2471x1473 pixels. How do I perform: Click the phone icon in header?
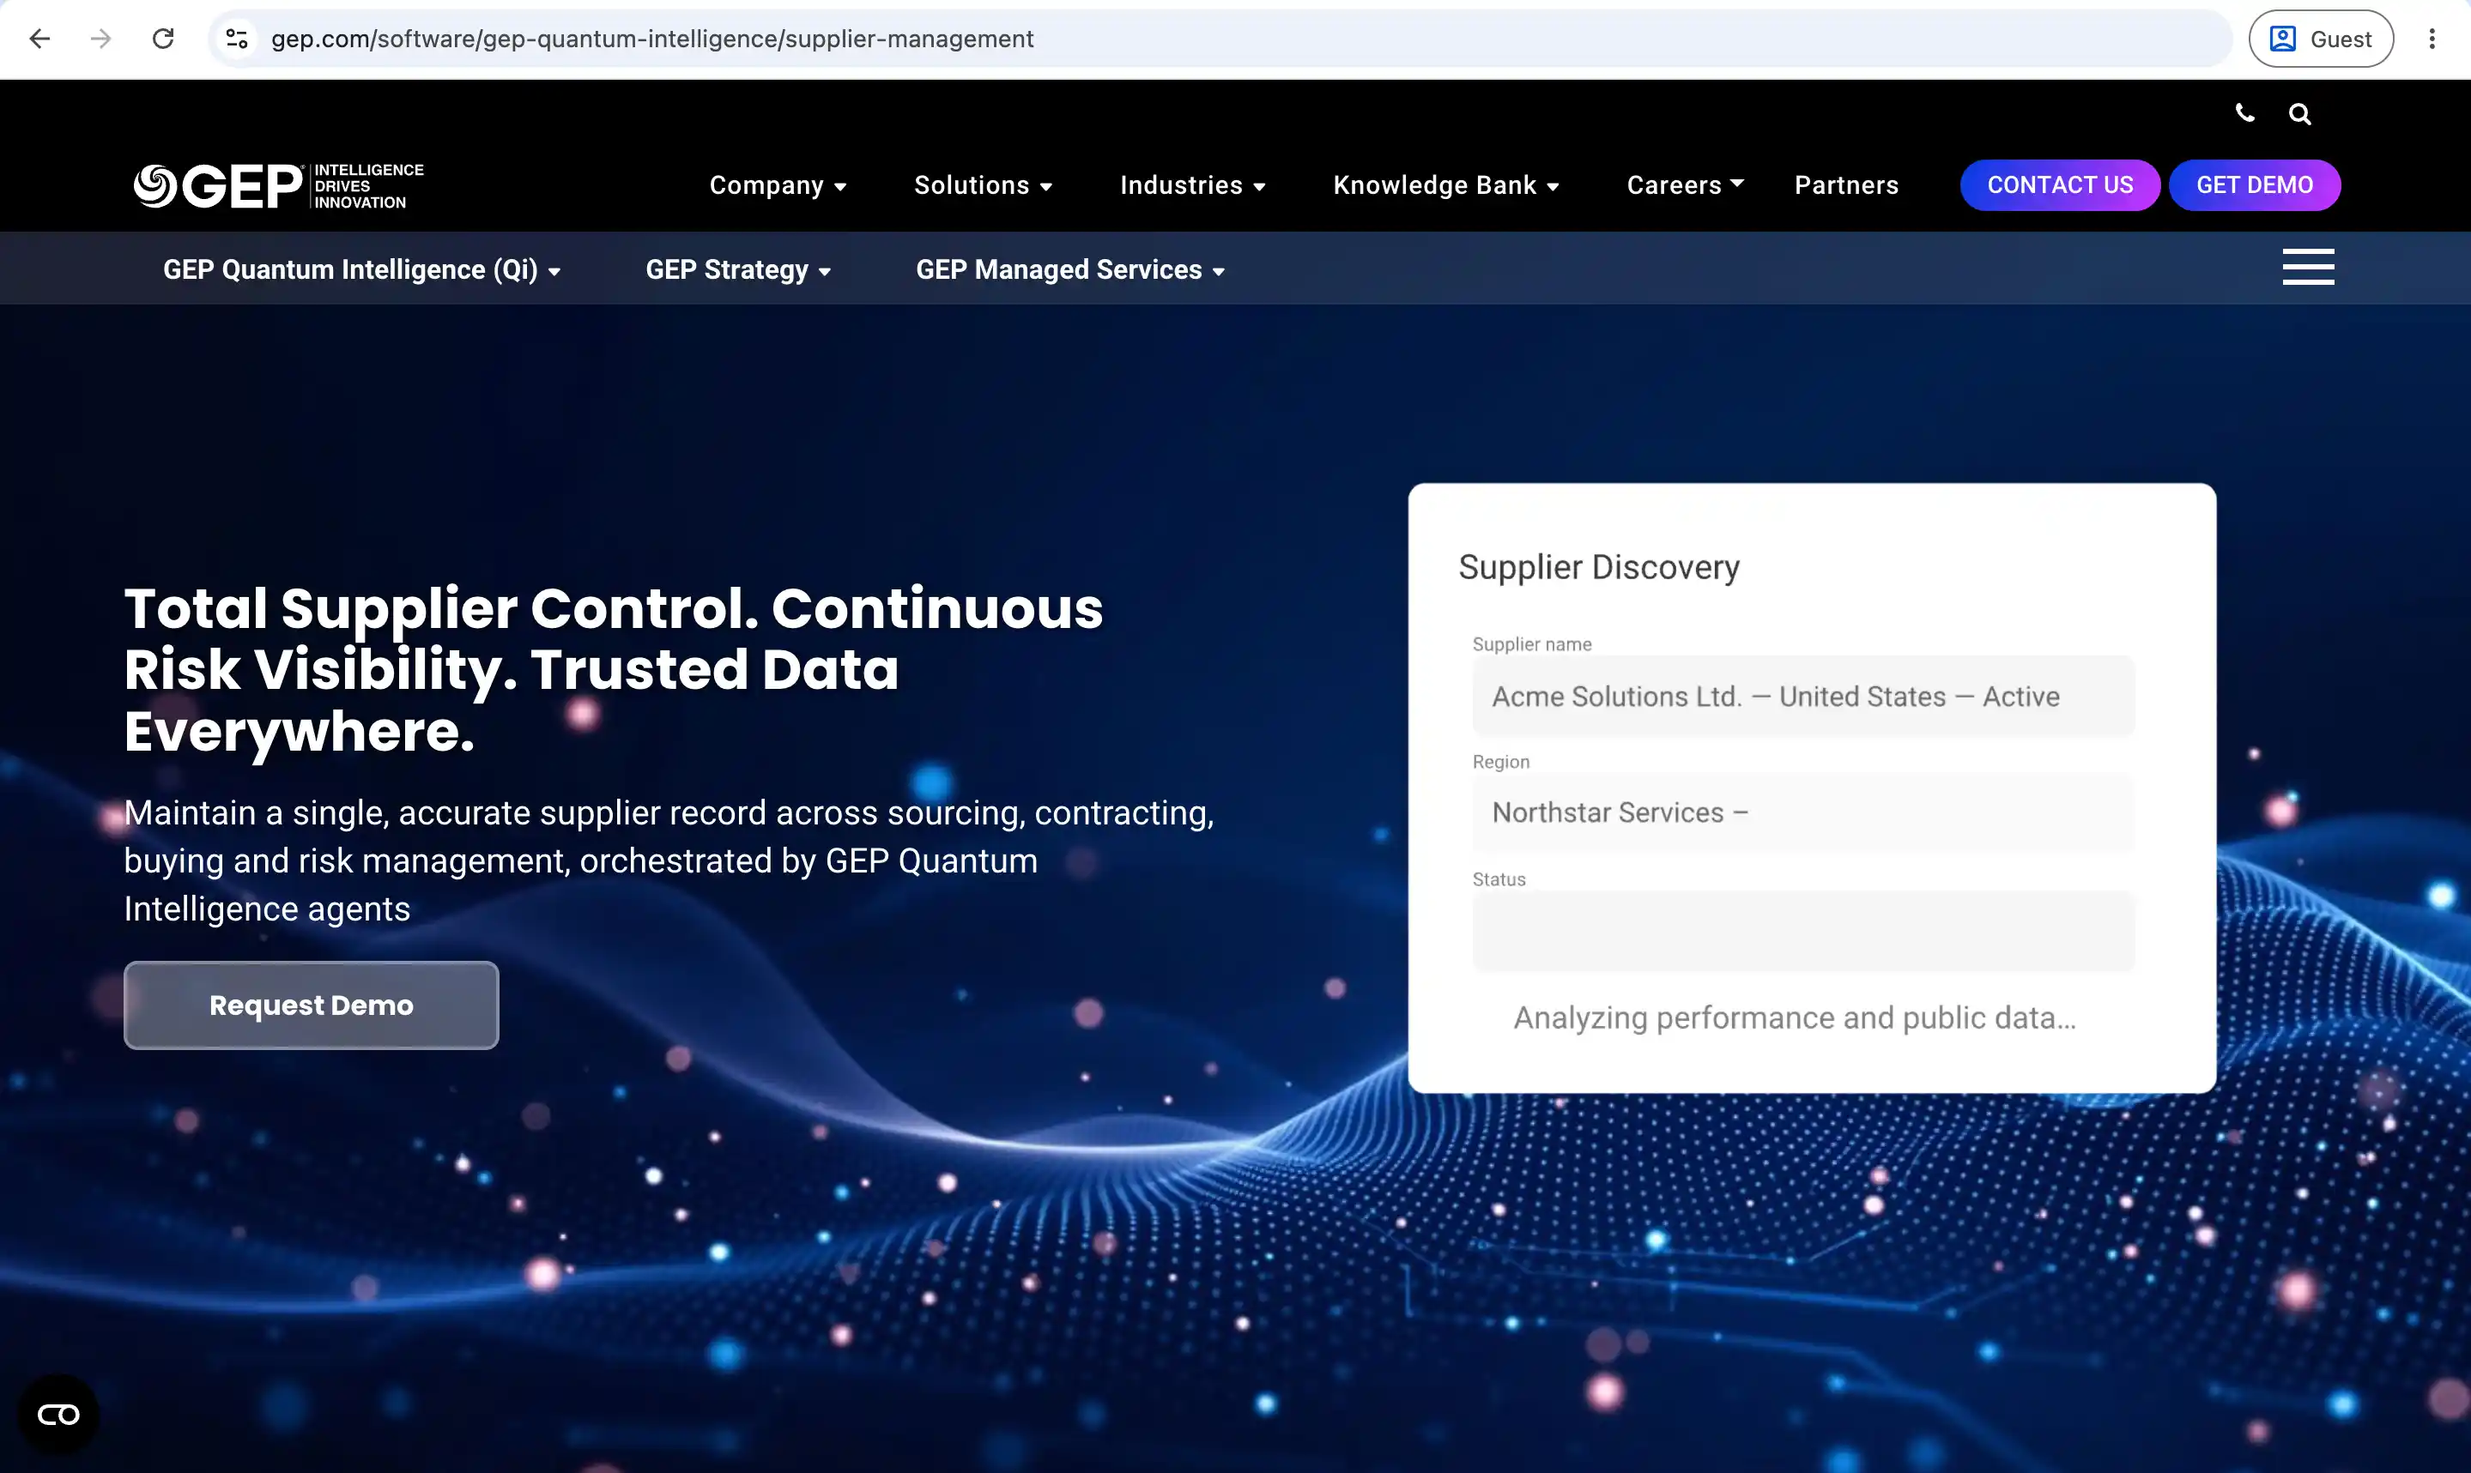click(x=2244, y=113)
